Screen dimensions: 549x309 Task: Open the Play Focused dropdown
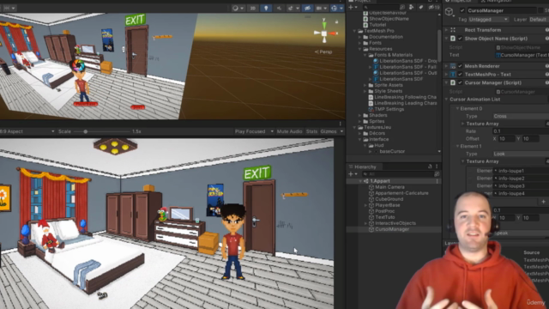(x=254, y=131)
